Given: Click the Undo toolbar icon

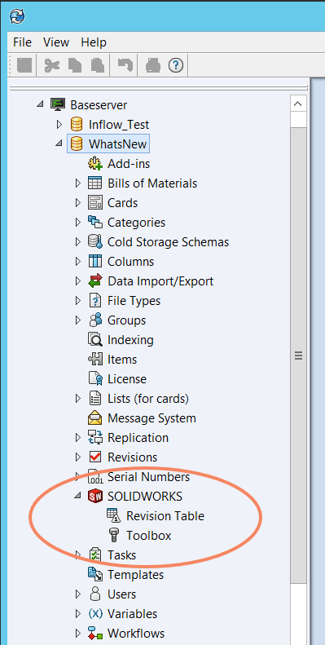Looking at the screenshot, I should click(125, 65).
